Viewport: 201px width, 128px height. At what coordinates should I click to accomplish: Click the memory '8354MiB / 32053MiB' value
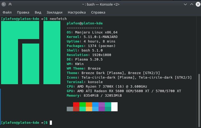click(x=103, y=96)
